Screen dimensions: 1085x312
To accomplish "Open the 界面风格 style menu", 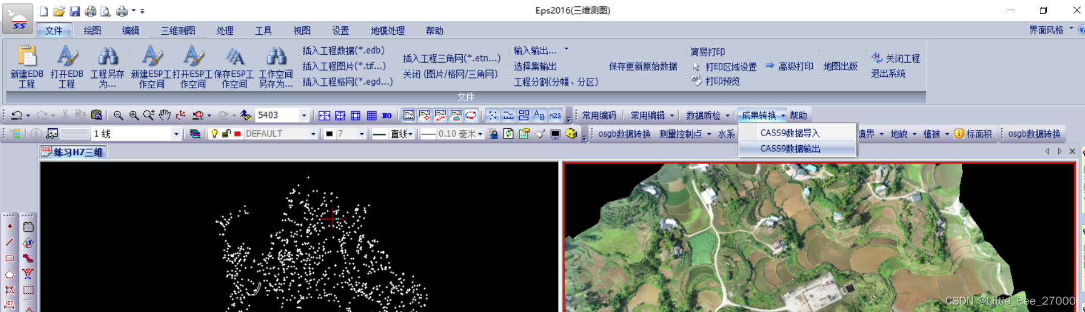I will pyautogui.click(x=1051, y=30).
